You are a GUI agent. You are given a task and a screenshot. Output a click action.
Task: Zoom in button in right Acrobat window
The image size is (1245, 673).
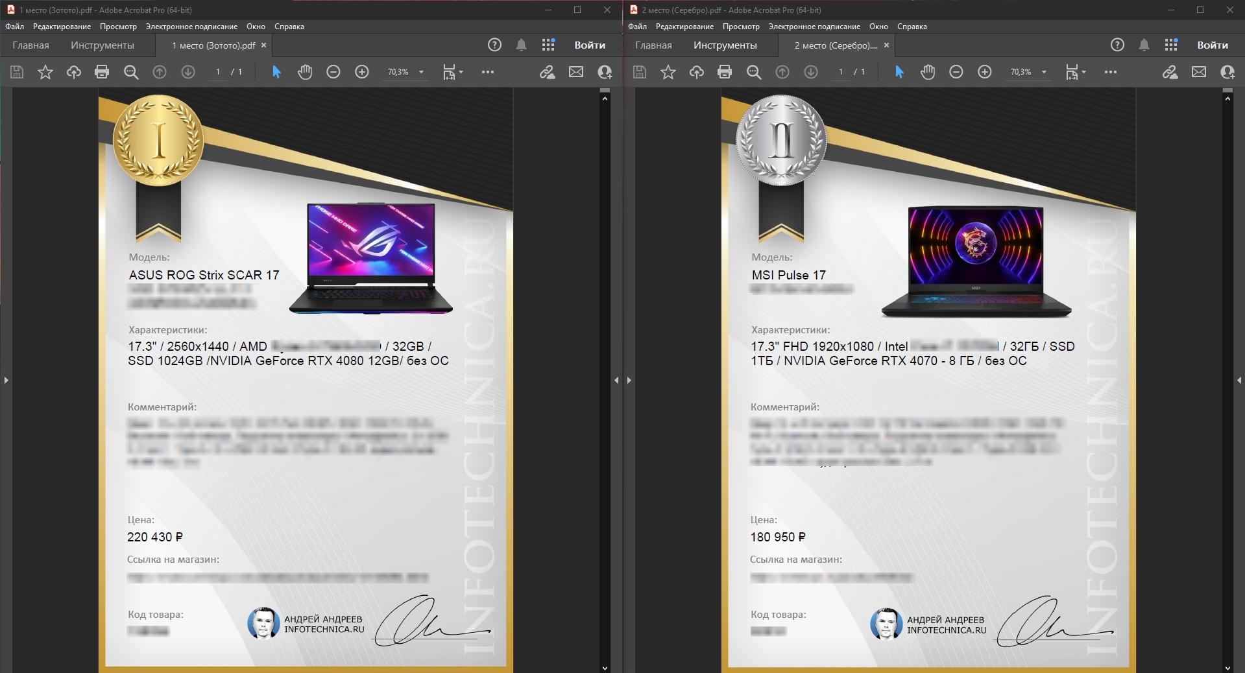985,72
